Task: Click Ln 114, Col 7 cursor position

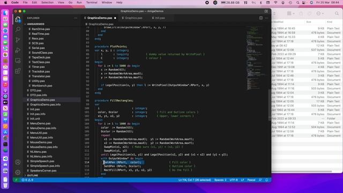Action: click(x=195, y=180)
